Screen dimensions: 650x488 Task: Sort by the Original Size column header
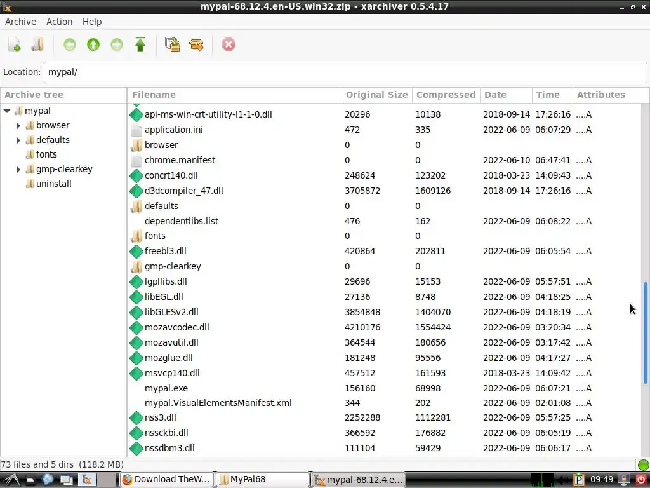[377, 95]
